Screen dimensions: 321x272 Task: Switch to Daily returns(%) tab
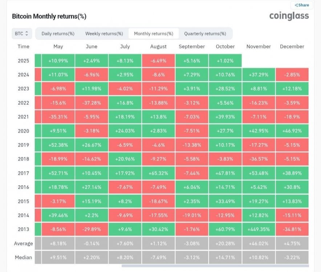click(58, 34)
